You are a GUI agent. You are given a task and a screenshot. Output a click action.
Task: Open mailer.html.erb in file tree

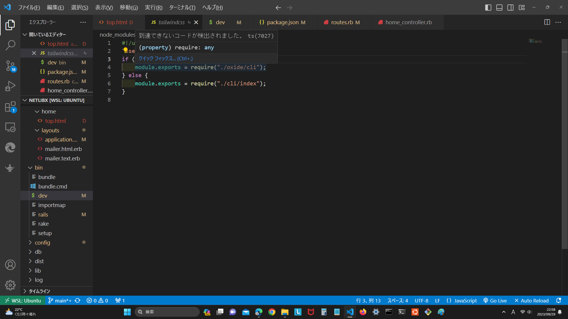[x=63, y=149]
